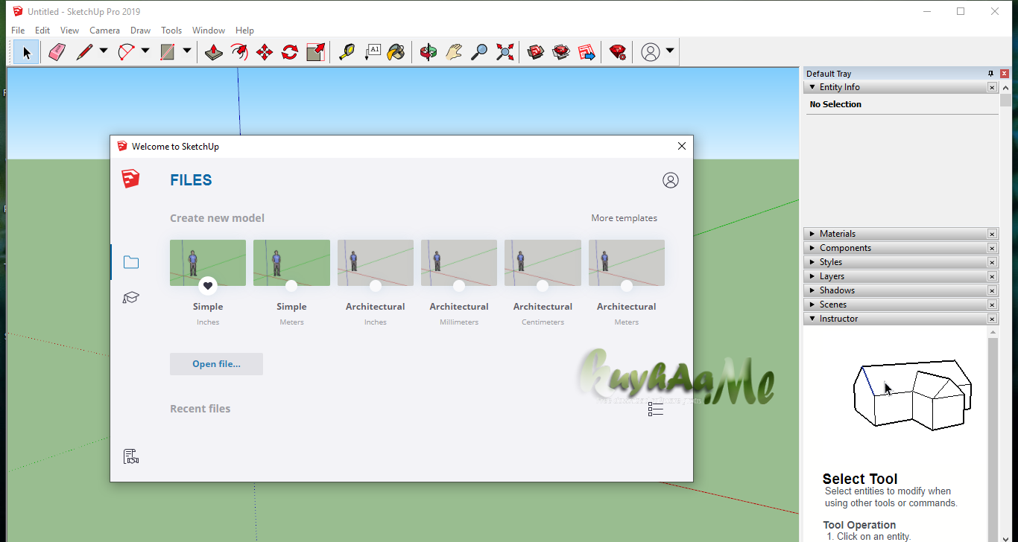The height and width of the screenshot is (542, 1018).
Task: Click the Send to LayOut icon
Action: (587, 52)
